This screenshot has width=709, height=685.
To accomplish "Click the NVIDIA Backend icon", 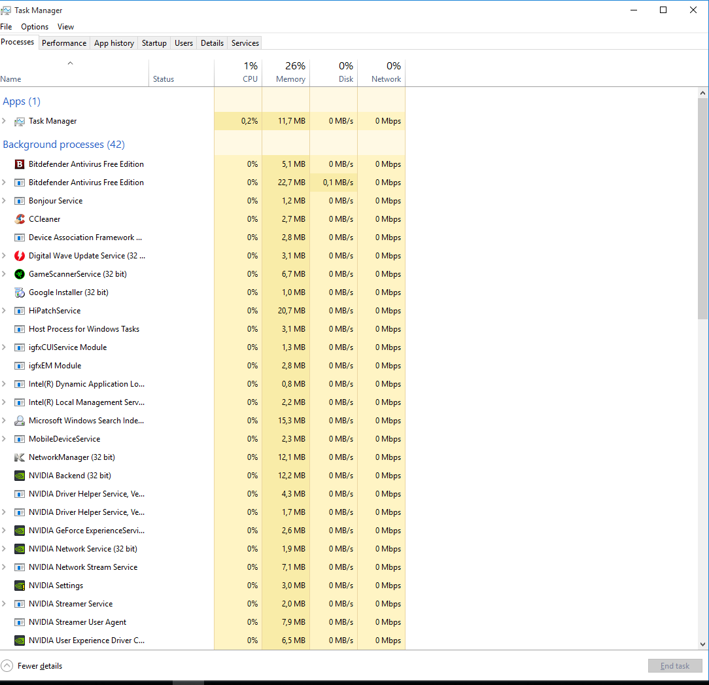I will (x=20, y=476).
